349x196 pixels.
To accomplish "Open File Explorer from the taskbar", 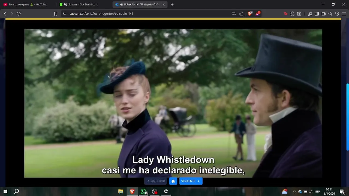I will coord(121,191).
